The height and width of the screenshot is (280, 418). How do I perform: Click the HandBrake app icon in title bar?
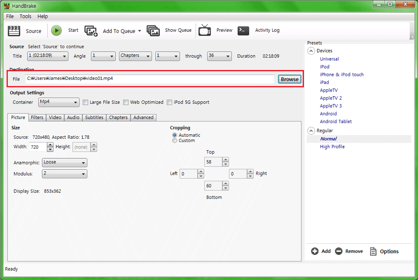click(7, 6)
